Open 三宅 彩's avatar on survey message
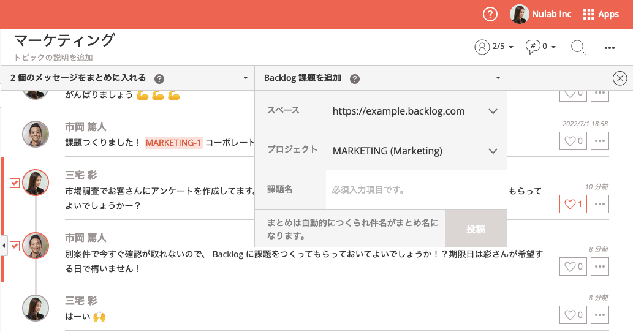This screenshot has height=332, width=633. point(36,183)
